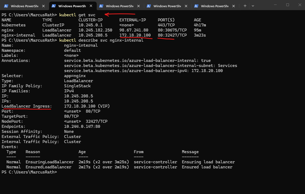This screenshot has height=194, width=305.
Task: Close the Windows Terminal window
Action: click(x=299, y=5)
